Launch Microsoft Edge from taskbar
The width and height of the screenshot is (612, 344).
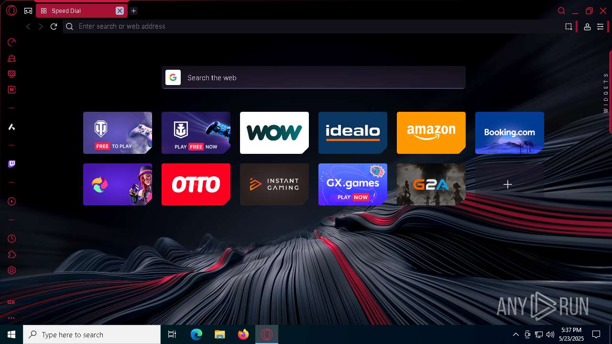(x=196, y=334)
